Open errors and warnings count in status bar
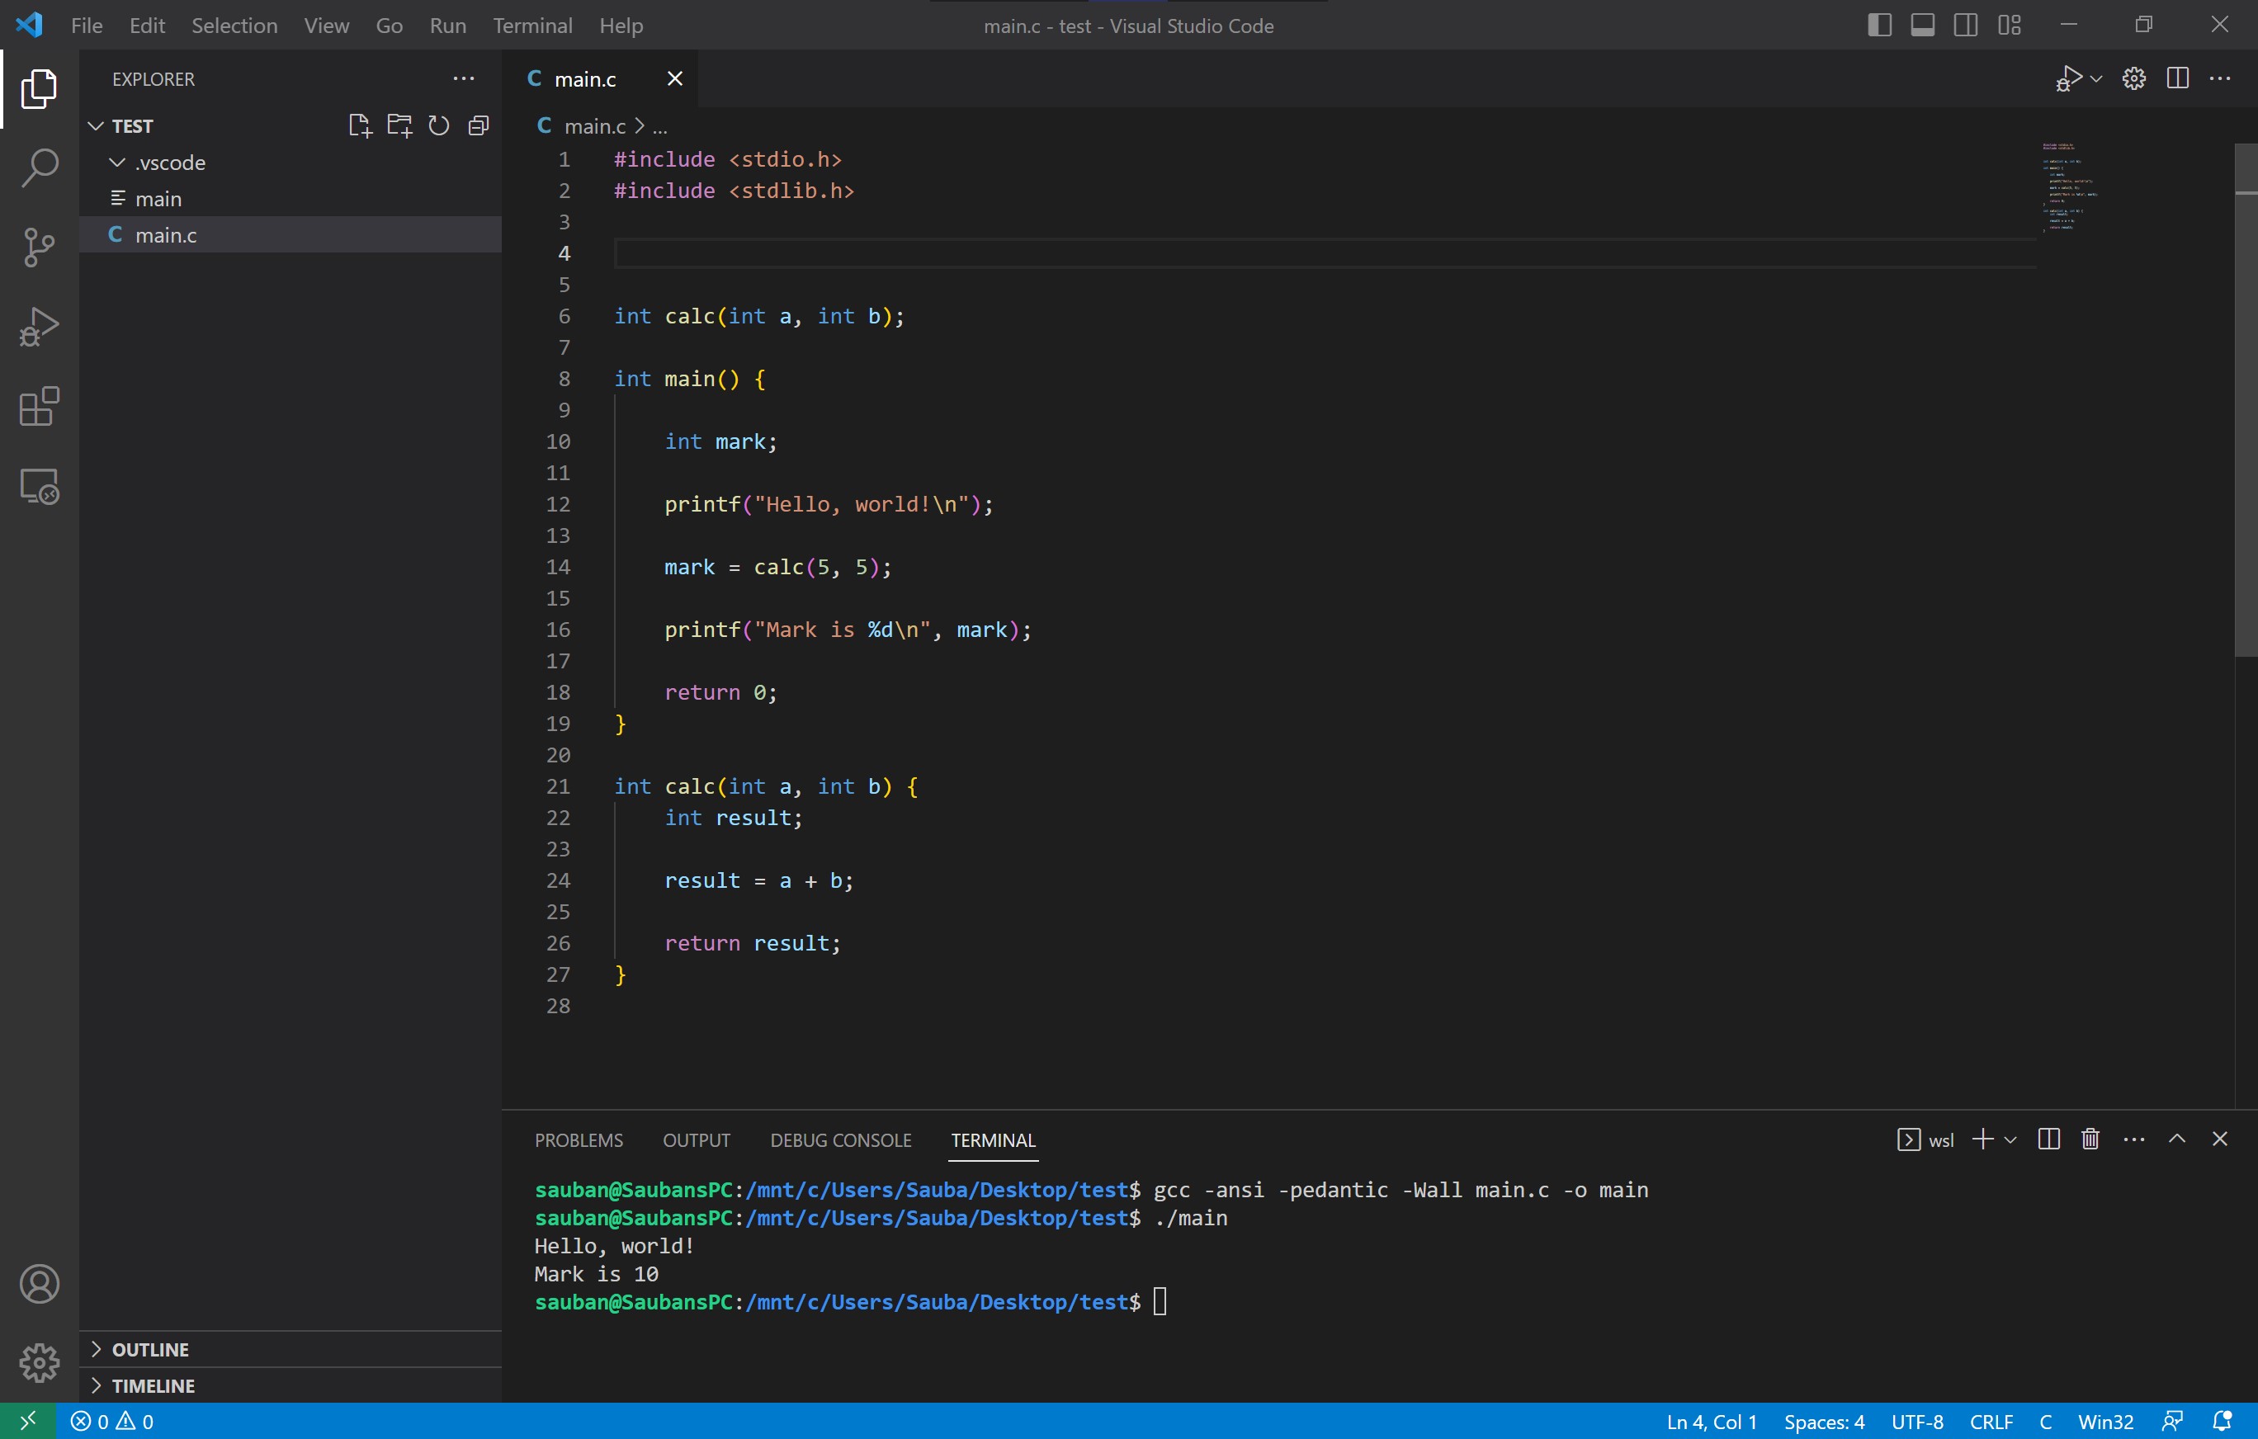 (x=111, y=1421)
